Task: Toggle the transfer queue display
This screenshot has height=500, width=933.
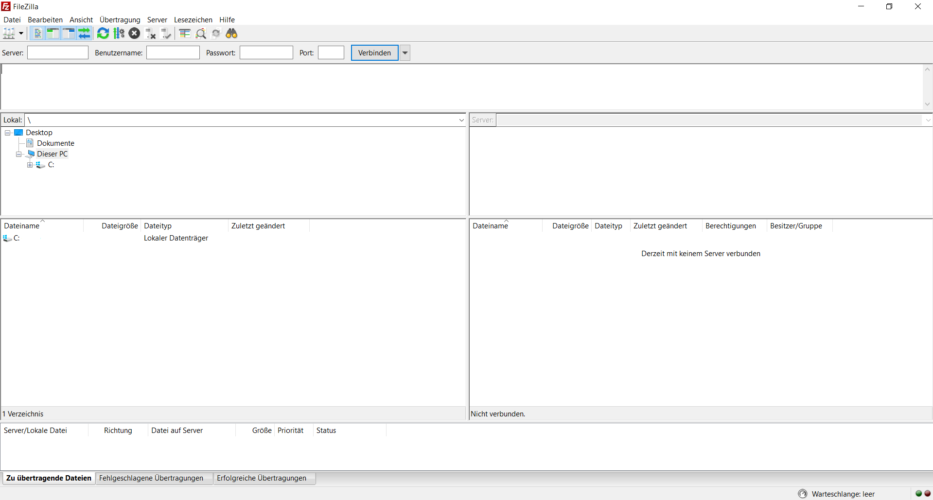Action: coord(85,34)
